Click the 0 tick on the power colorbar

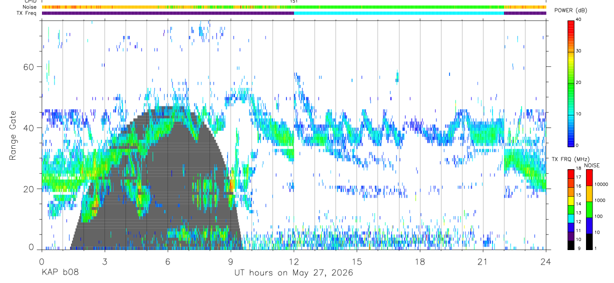pos(577,145)
